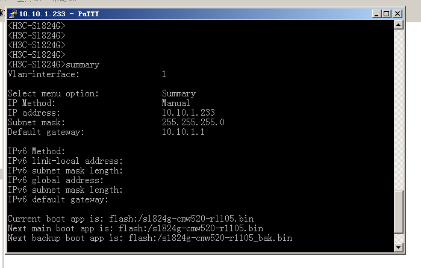Click the 'IP Method' Manual value
421x268 pixels.
[x=176, y=103]
